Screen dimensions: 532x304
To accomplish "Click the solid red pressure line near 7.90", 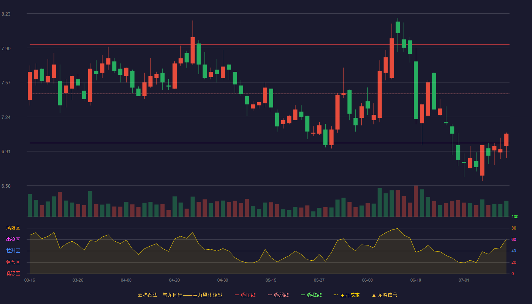I will pos(269,44).
